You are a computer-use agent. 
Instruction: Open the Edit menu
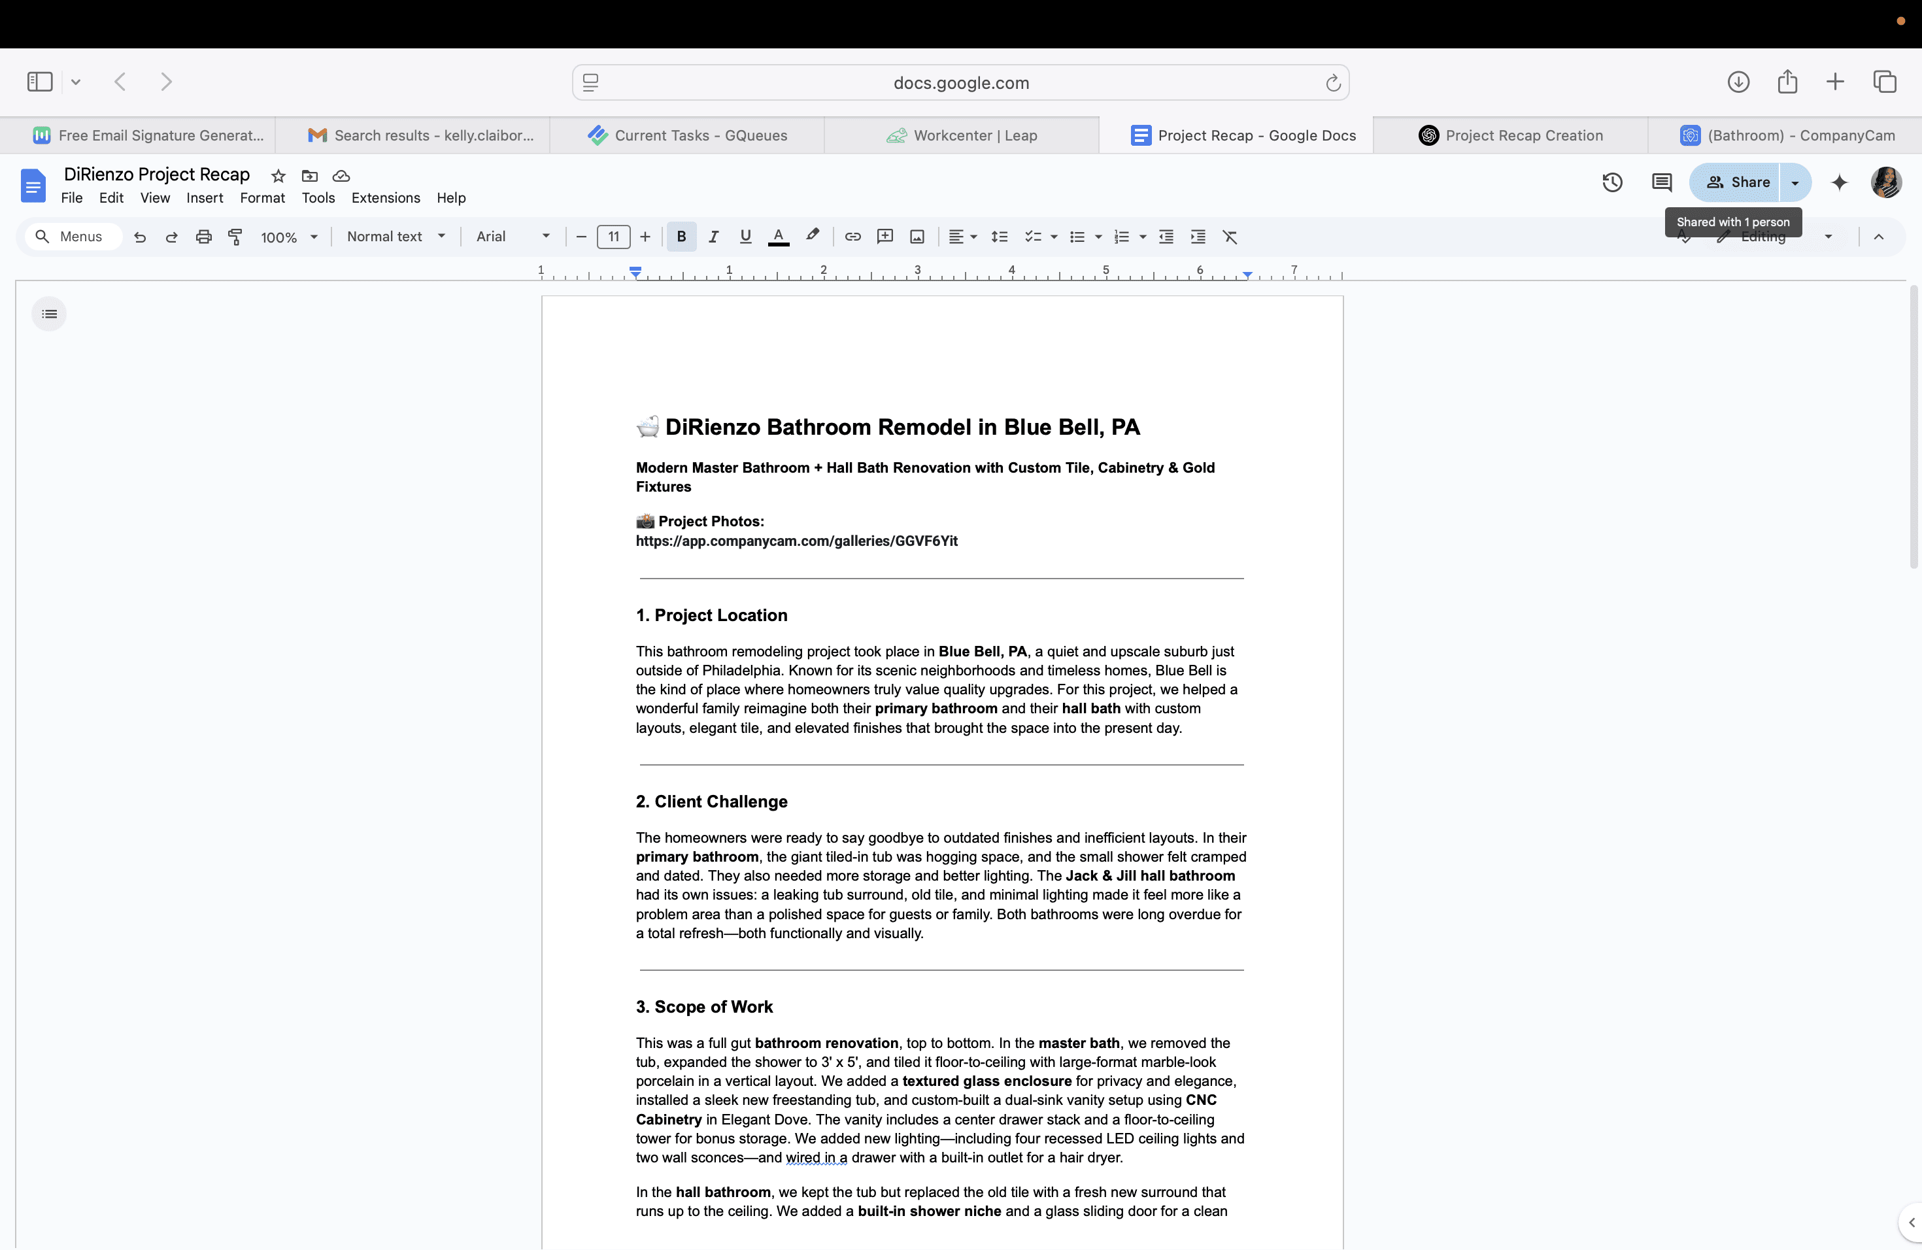tap(111, 198)
